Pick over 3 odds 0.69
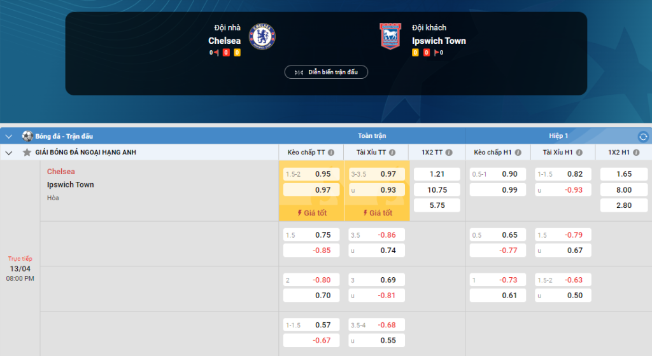 377,280
